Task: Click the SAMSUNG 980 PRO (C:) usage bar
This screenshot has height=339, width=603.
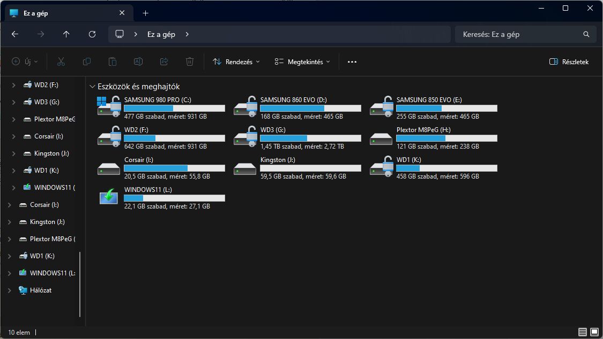Action: pos(174,108)
